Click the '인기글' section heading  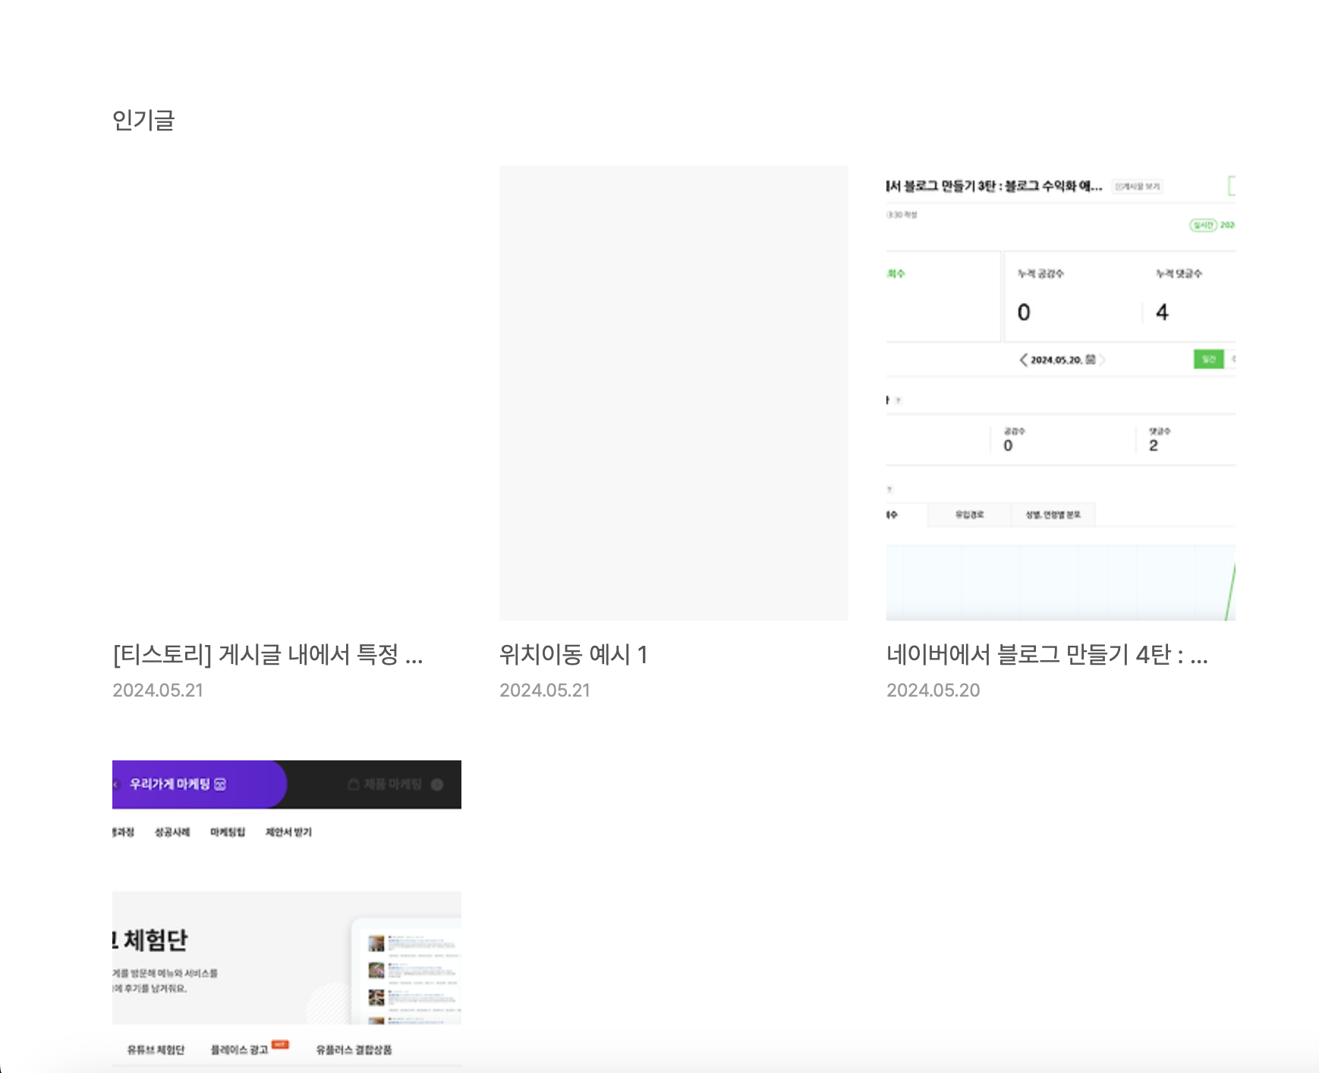pyautogui.click(x=143, y=120)
